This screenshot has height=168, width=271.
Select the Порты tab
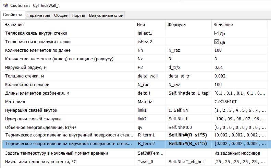tap(78, 15)
